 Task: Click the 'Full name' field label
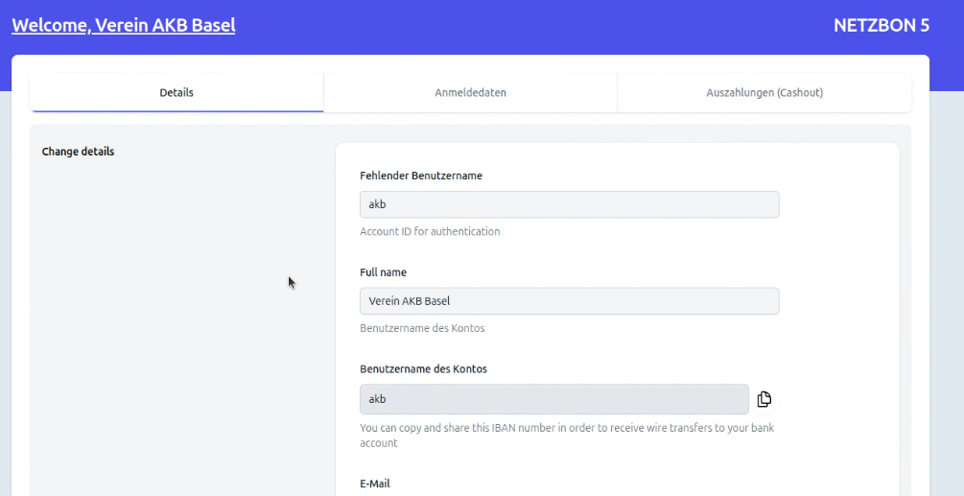[383, 272]
